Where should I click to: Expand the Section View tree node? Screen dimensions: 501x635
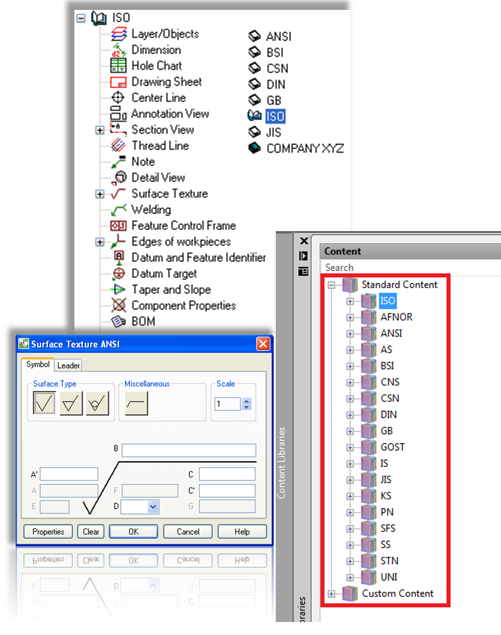[99, 130]
